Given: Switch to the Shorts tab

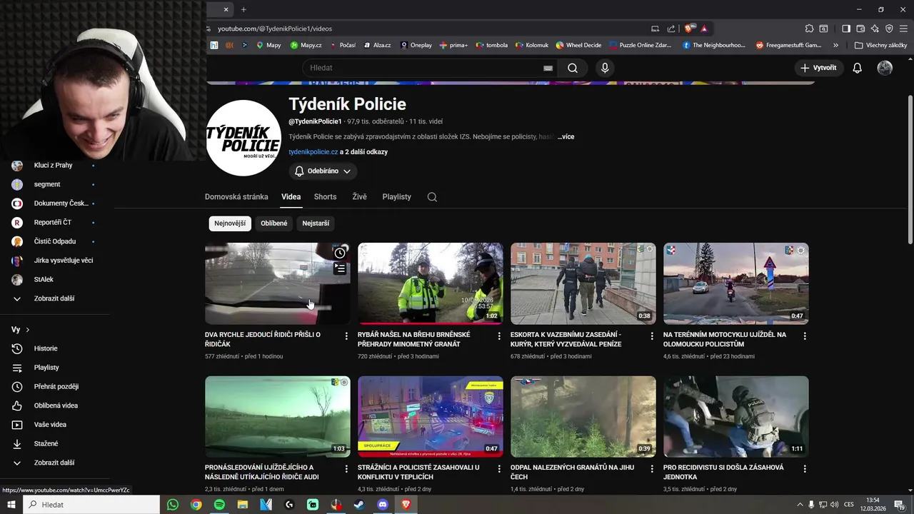Looking at the screenshot, I should pos(325,197).
